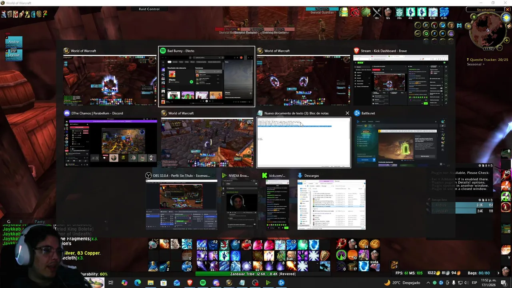Expand the system tray hidden icons chevron
This screenshot has height=288, width=512.
[428, 283]
